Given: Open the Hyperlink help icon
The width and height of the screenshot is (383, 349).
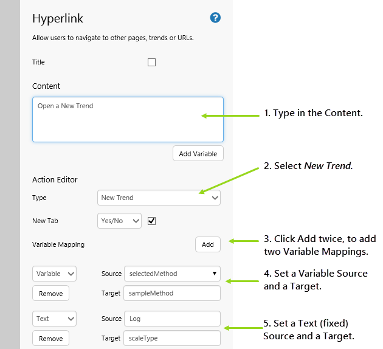Looking at the screenshot, I should (x=215, y=18).
